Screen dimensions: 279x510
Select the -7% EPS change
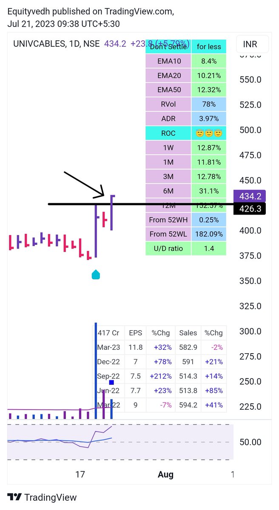click(161, 405)
